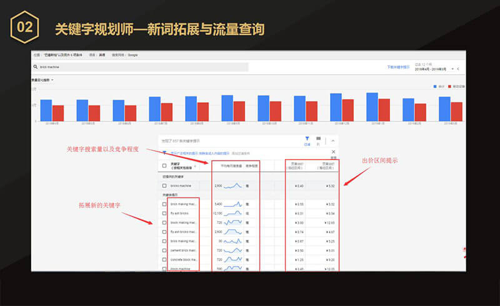Click the sparkline for bricks machine
The image size is (500, 306).
(232, 186)
